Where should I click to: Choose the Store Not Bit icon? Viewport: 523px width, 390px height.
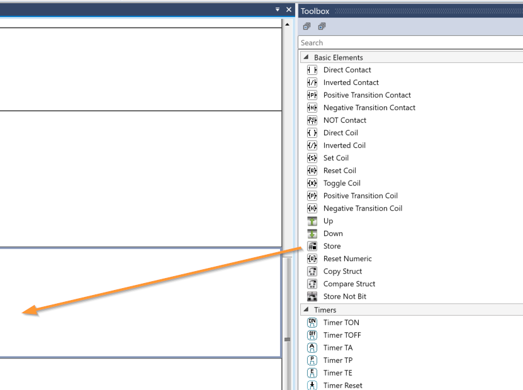(x=312, y=296)
